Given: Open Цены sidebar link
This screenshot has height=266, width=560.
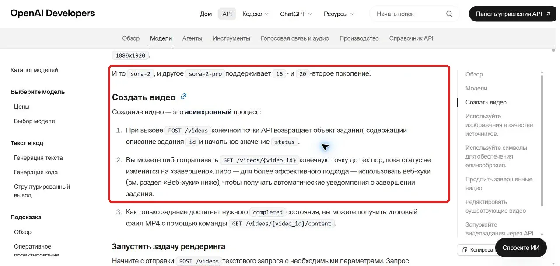Looking at the screenshot, I should tap(22, 107).
